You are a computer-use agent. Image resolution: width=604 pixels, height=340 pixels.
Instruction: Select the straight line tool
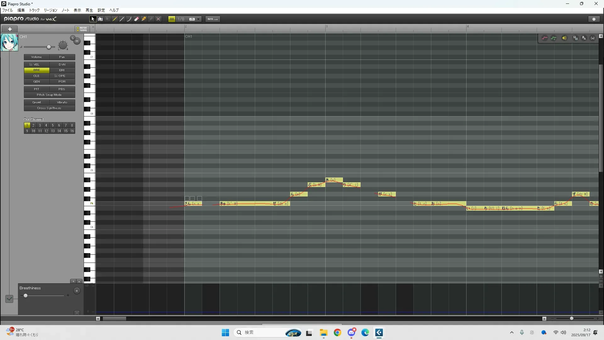[122, 19]
